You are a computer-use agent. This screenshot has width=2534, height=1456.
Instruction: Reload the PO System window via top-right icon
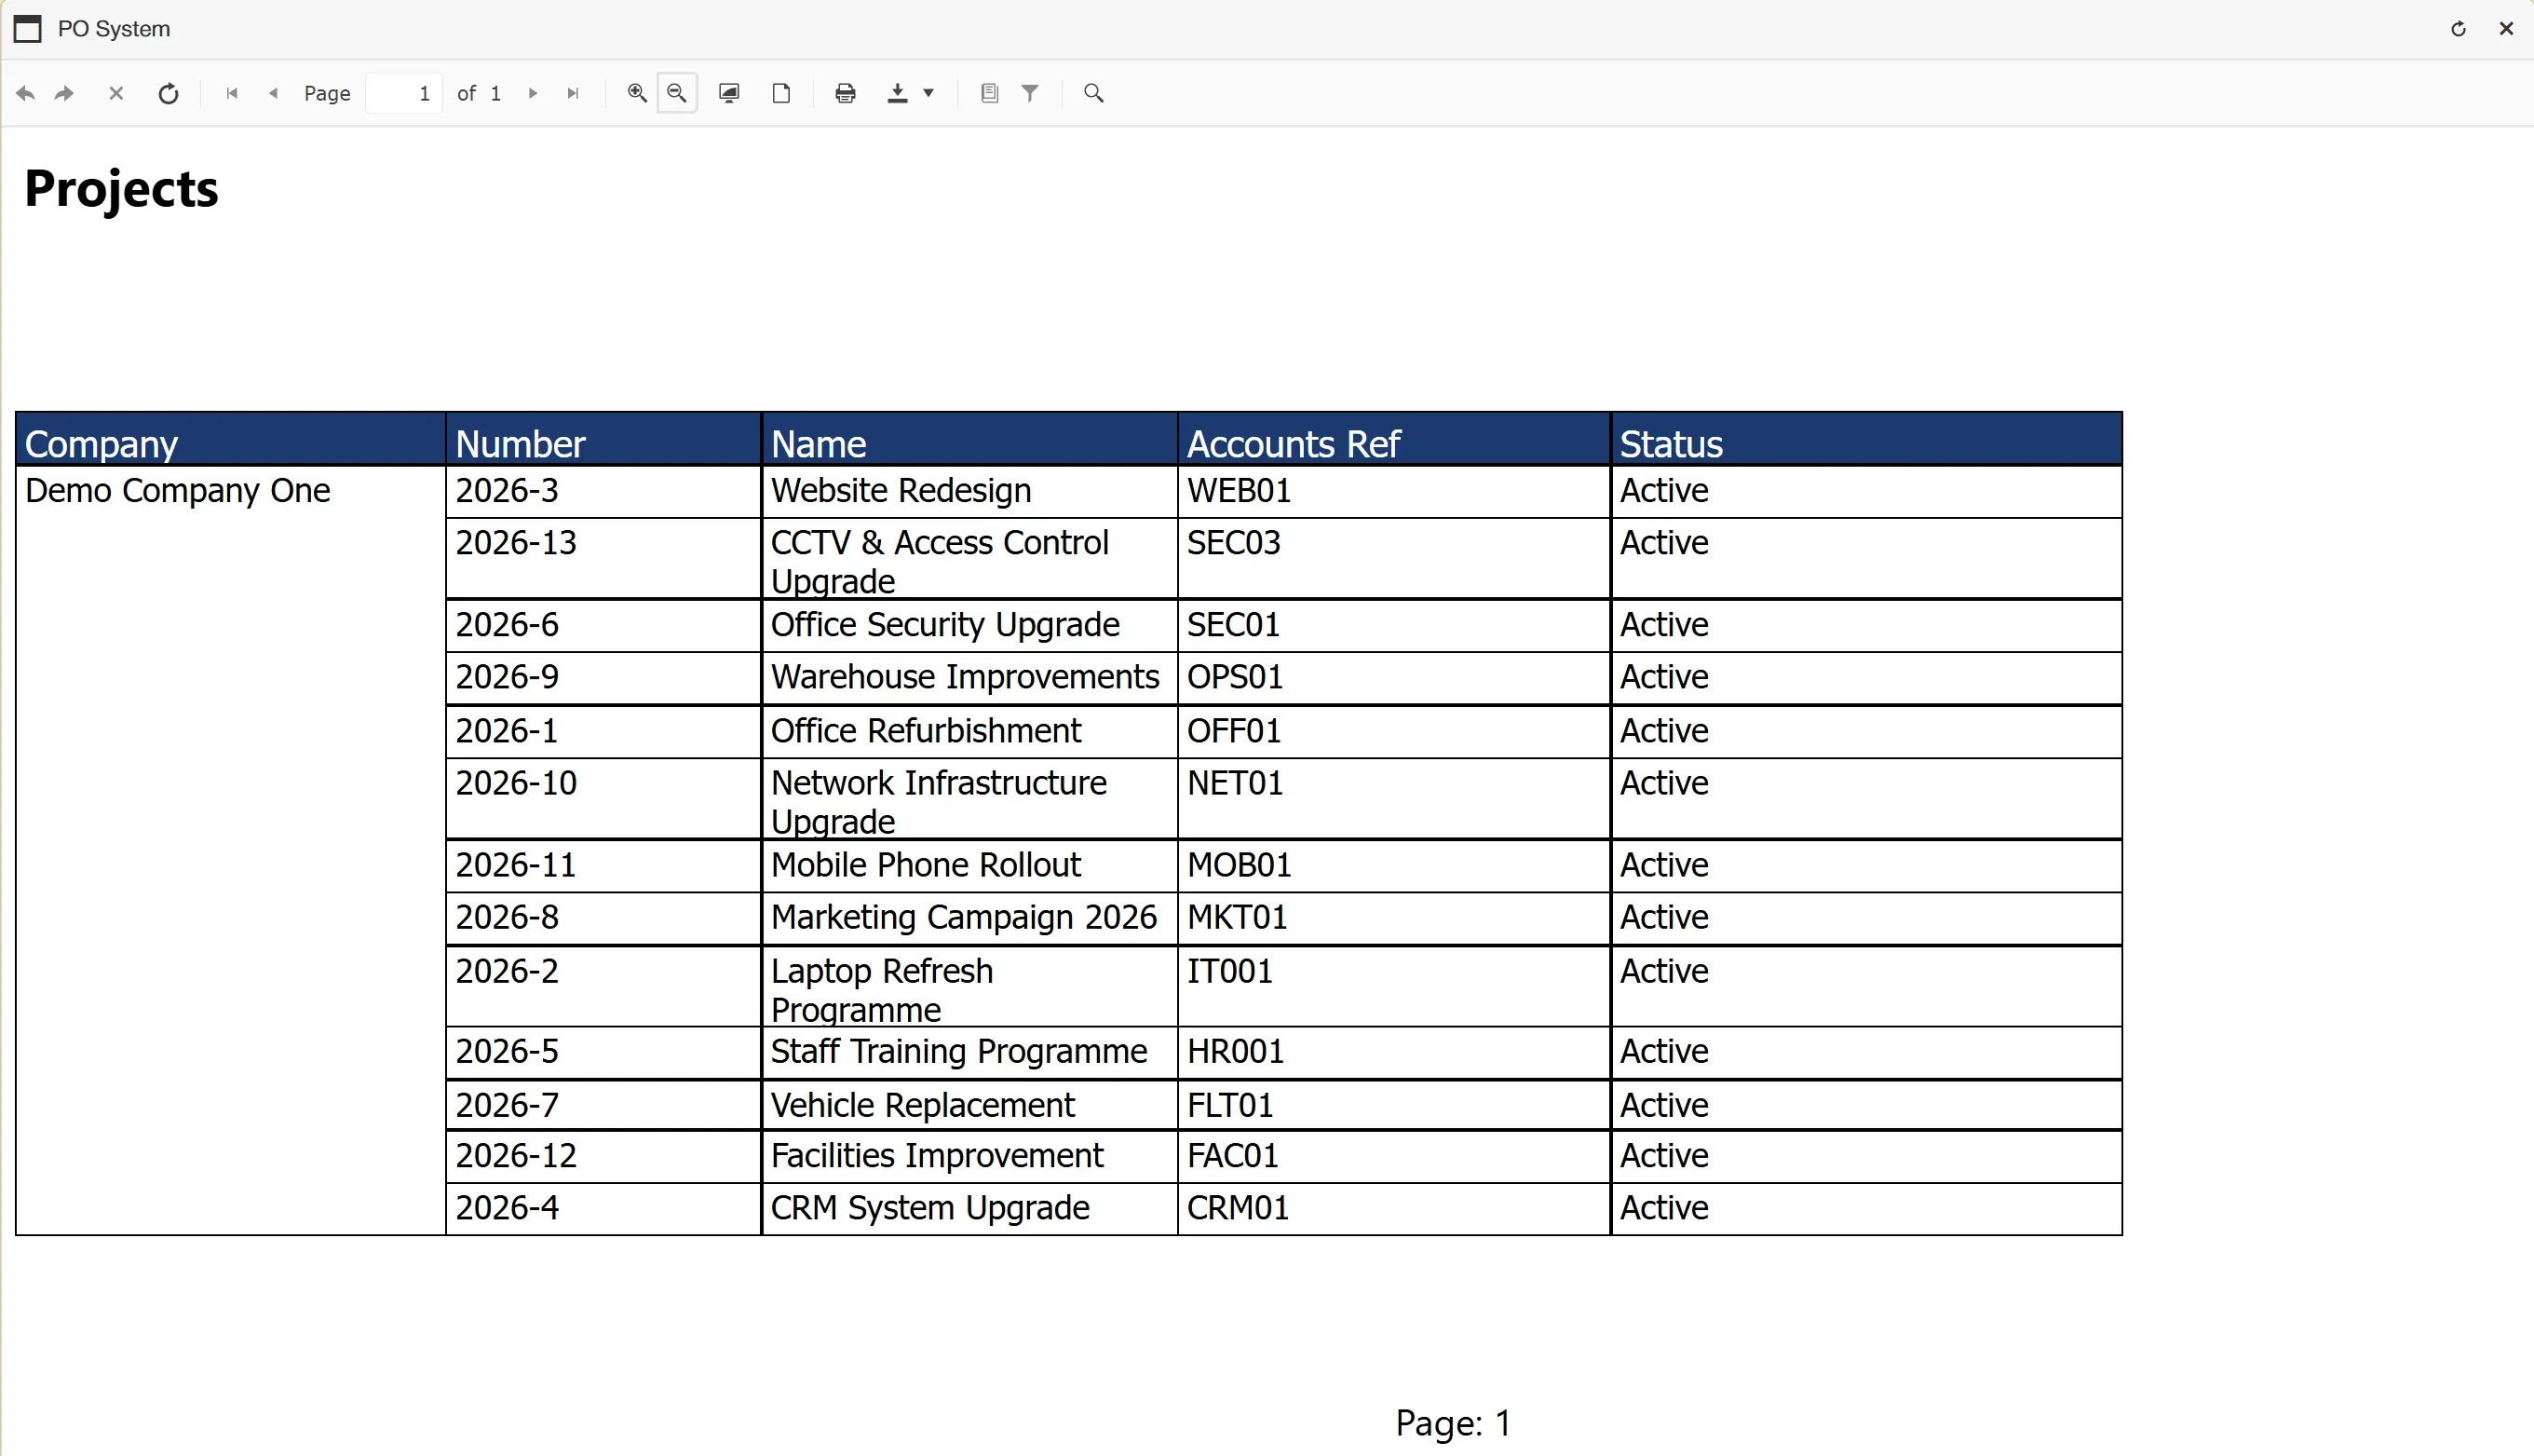point(2458,29)
